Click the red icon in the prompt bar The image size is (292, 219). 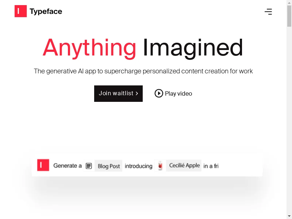[43, 165]
